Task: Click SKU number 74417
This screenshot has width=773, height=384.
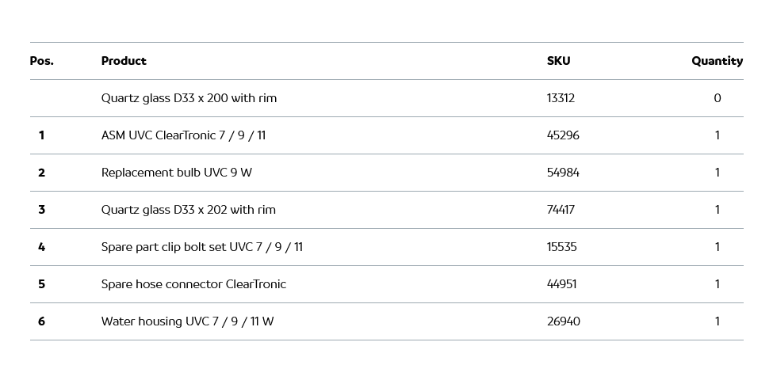Action: tap(561, 210)
